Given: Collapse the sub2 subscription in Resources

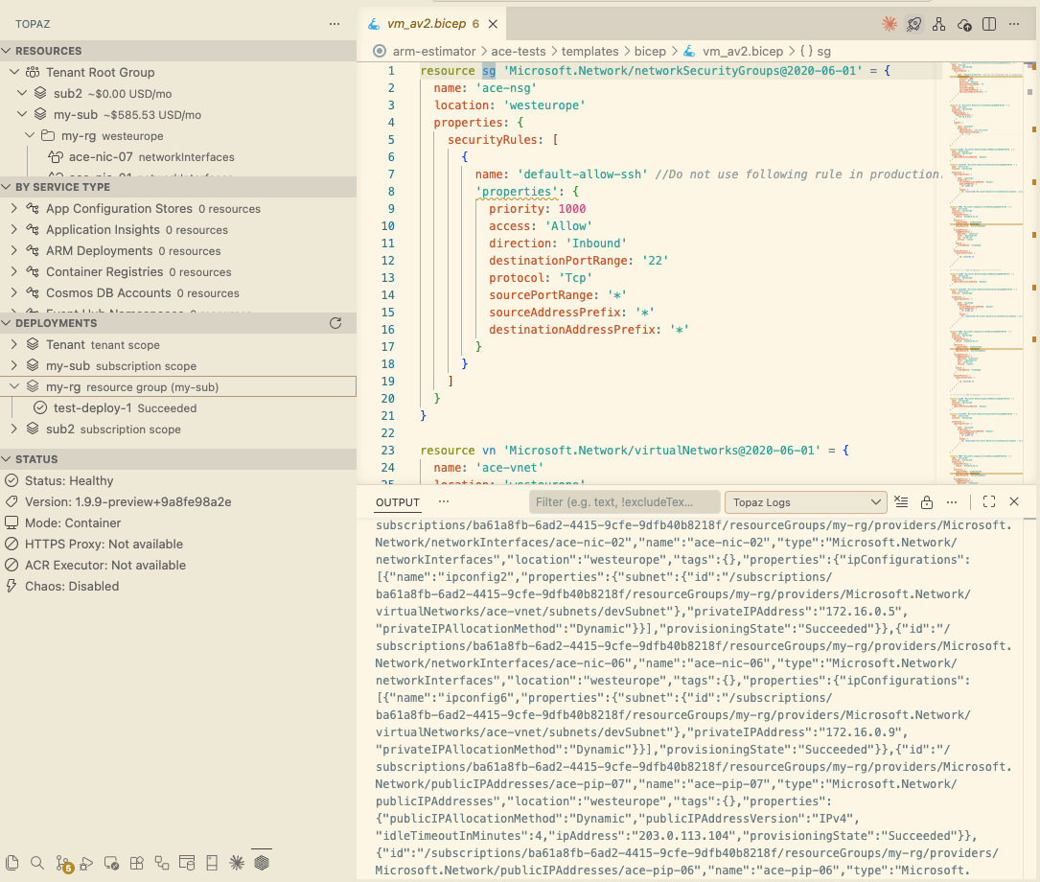Looking at the screenshot, I should pyautogui.click(x=22, y=94).
